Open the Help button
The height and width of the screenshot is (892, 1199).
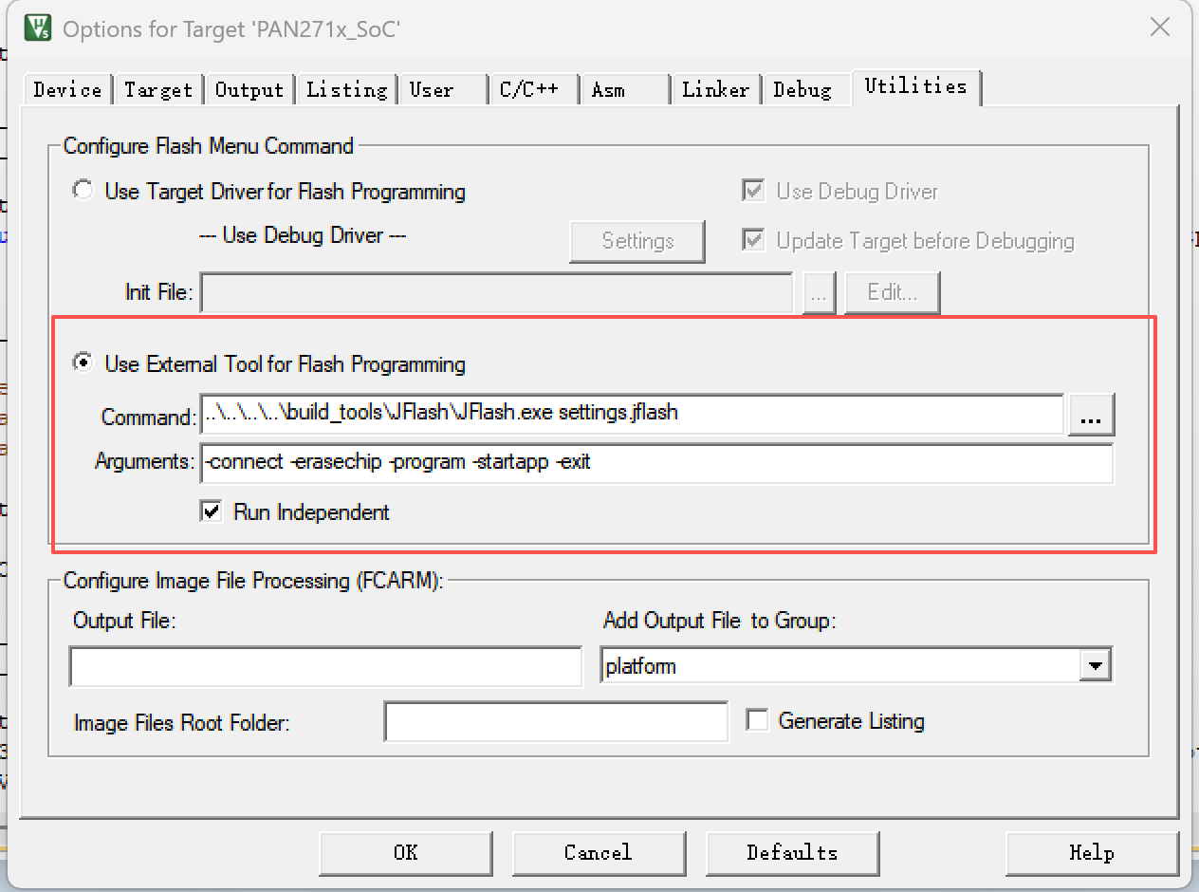point(1091,852)
